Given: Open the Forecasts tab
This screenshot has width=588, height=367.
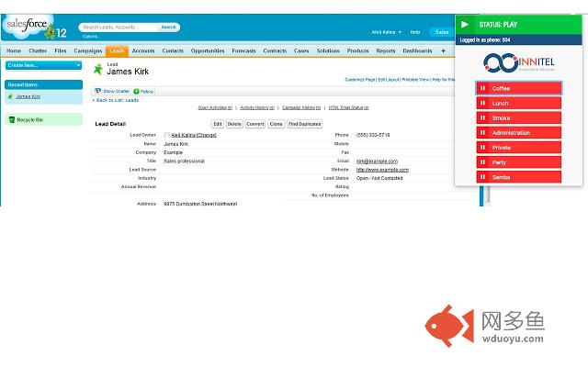Looking at the screenshot, I should 243,50.
